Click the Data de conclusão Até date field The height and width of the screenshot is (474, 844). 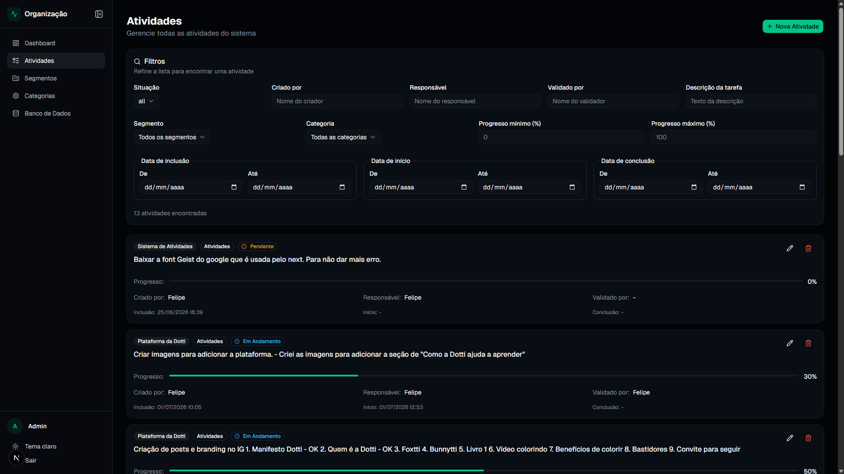click(759, 187)
